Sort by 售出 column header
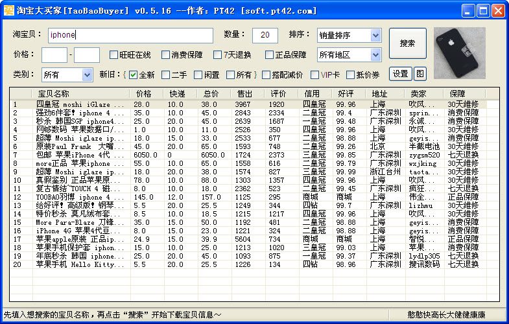The image size is (509, 324). (x=248, y=94)
